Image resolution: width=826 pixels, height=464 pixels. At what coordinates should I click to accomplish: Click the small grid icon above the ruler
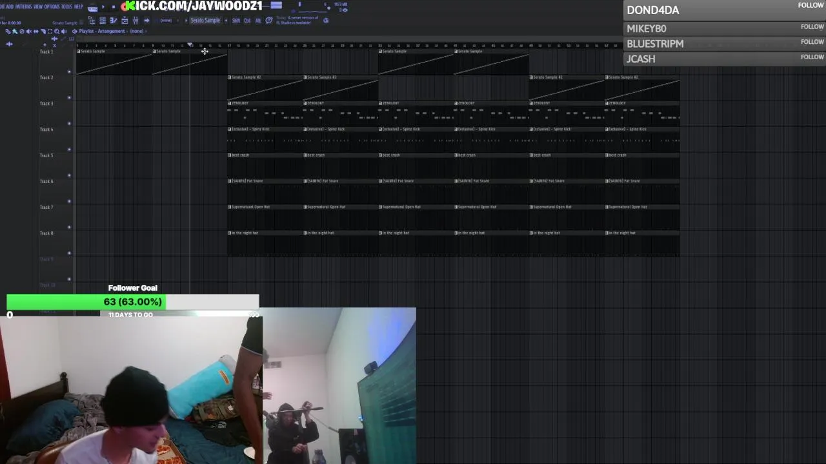71,39
